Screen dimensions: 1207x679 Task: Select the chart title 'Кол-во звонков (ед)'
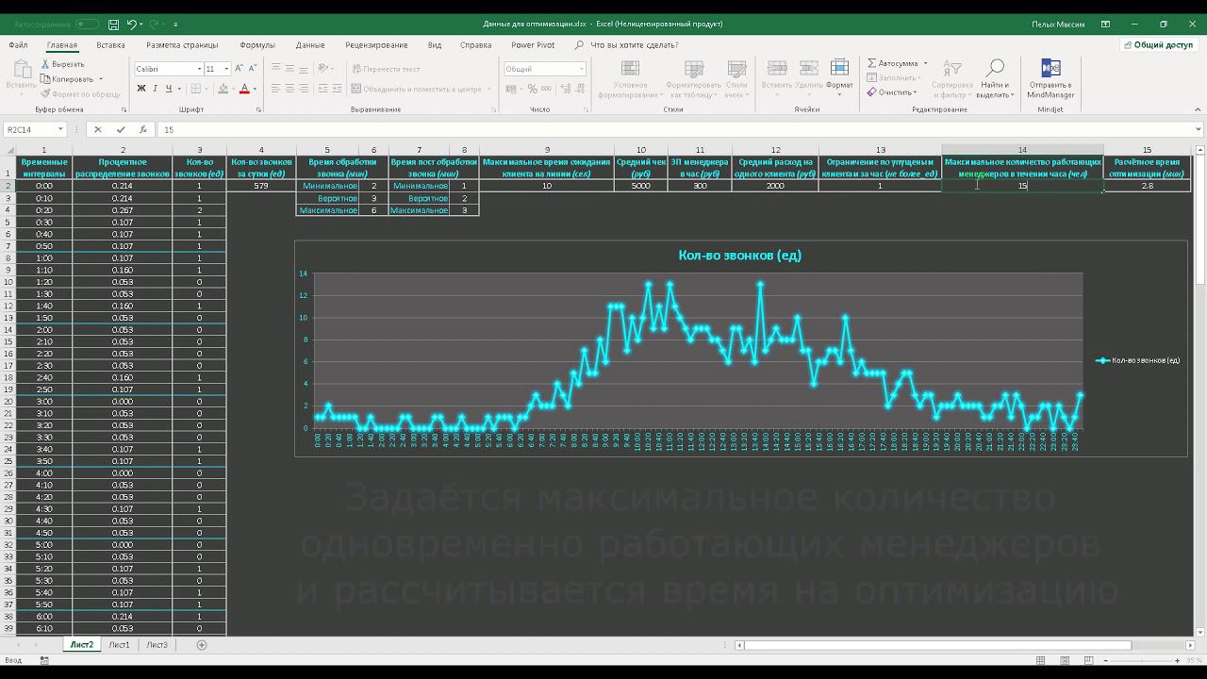click(740, 256)
